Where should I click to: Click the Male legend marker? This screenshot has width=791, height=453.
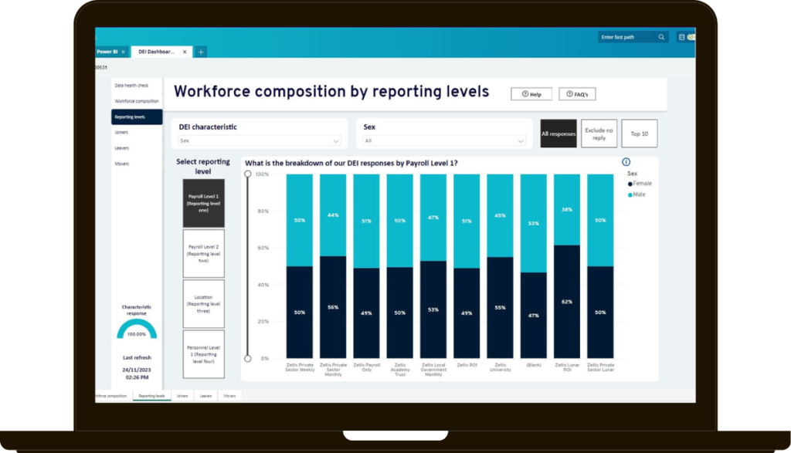click(630, 194)
